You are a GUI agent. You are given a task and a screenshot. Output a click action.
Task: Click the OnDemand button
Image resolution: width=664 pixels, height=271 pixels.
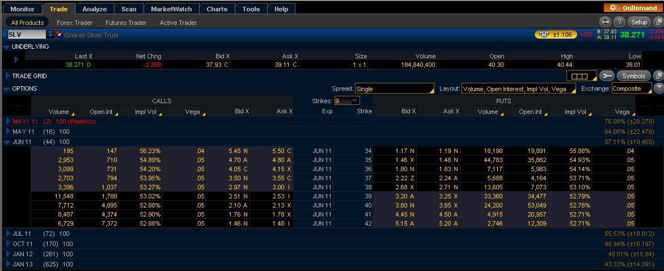(x=633, y=7)
